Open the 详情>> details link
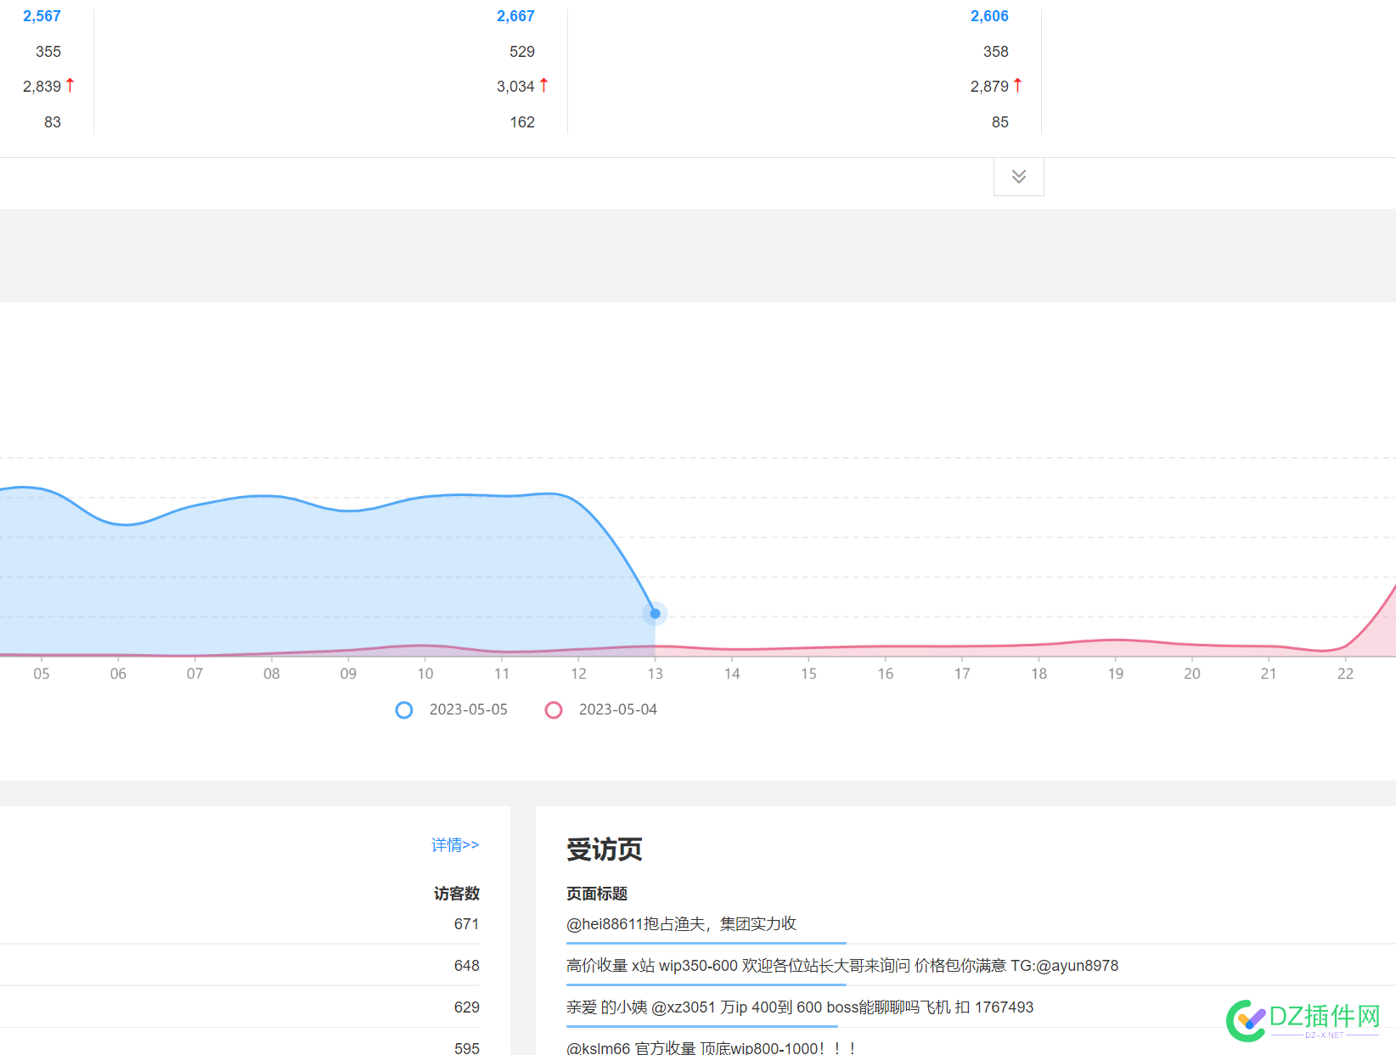1396x1055 pixels. tap(455, 844)
